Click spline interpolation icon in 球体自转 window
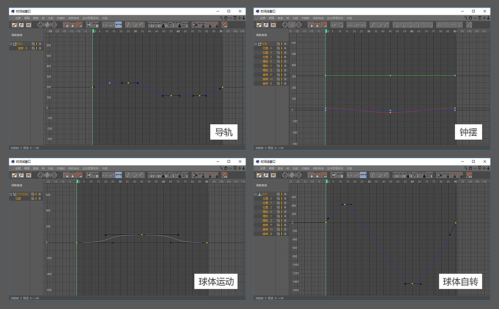Image resolution: width=499 pixels, height=309 pixels. click(363, 175)
